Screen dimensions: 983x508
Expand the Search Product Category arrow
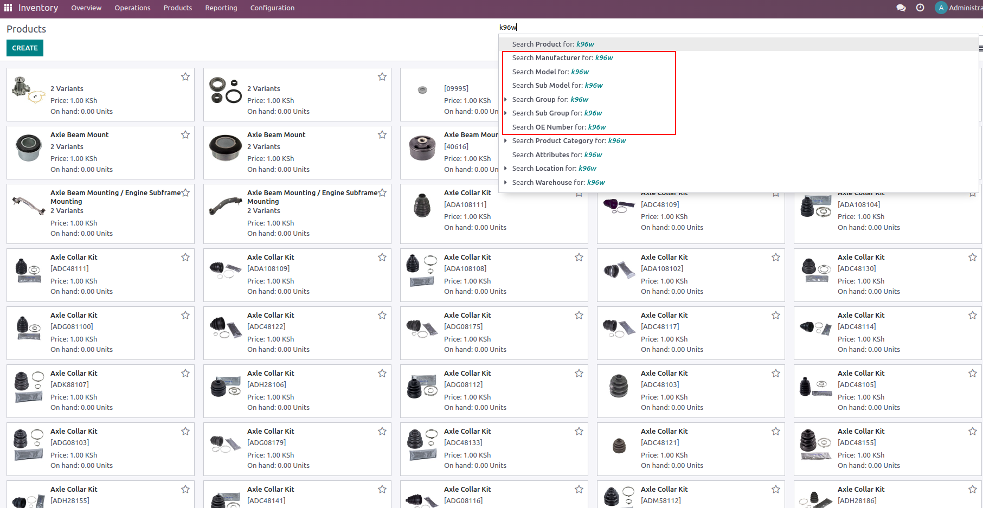click(505, 141)
